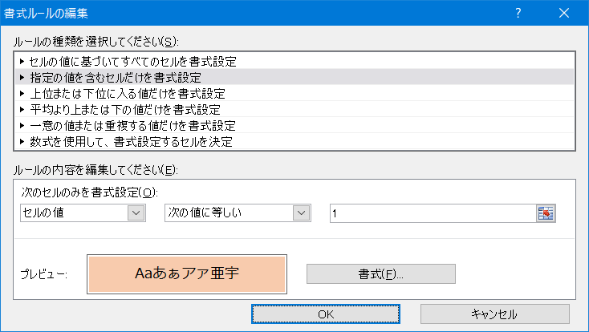The height and width of the screenshot is (332, 589).
Task: Open the 次の値に等しい condition dropdown
Action: pos(238,213)
